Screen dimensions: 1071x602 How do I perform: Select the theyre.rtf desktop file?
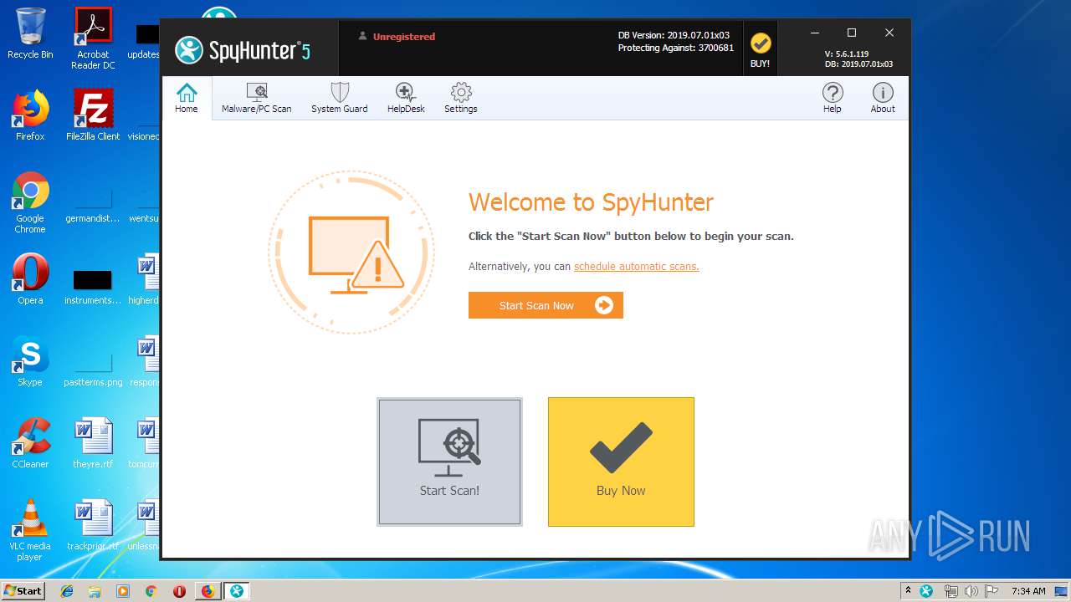point(93,443)
